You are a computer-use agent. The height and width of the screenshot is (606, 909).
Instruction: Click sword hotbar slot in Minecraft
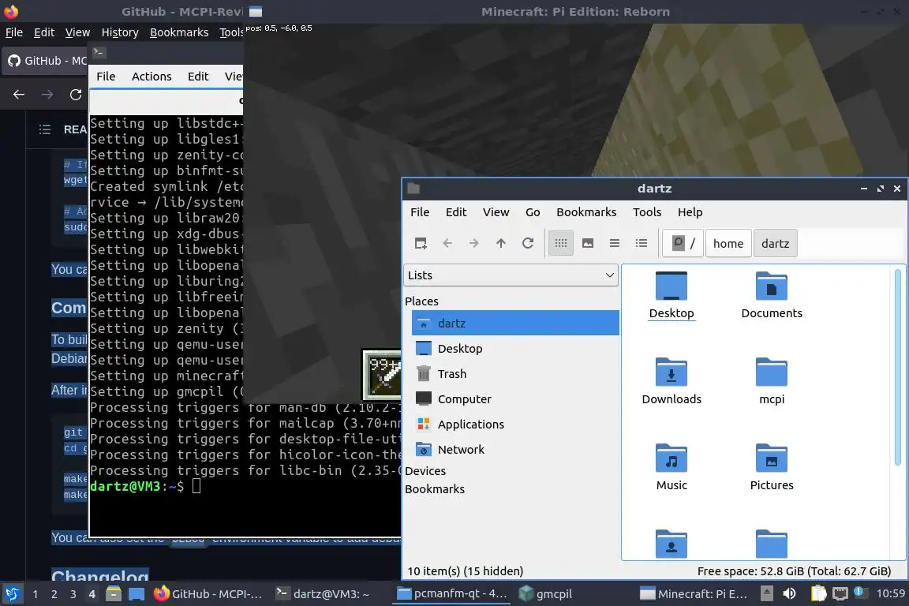[x=382, y=374]
